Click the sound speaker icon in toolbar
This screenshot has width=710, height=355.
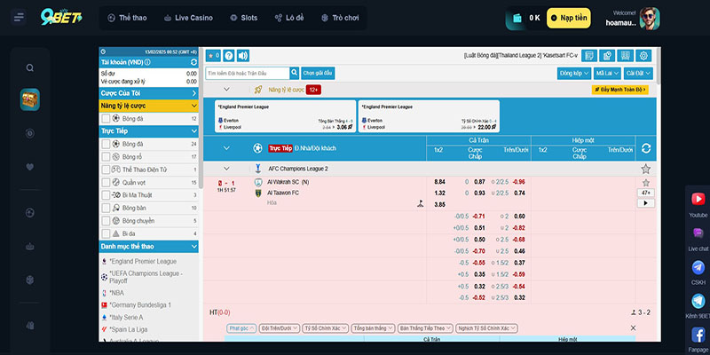[x=243, y=56]
